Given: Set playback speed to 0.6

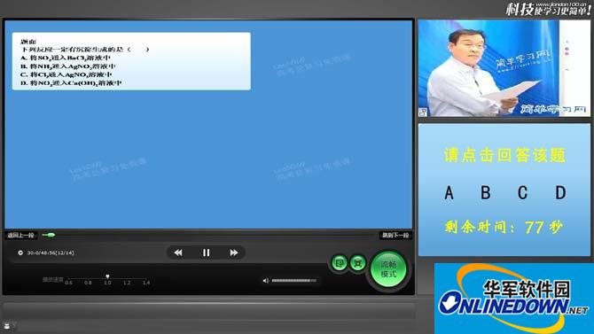Looking at the screenshot, I should (x=68, y=283).
